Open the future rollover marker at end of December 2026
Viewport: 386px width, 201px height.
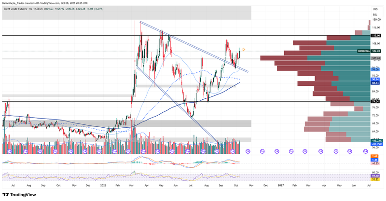[276, 151]
